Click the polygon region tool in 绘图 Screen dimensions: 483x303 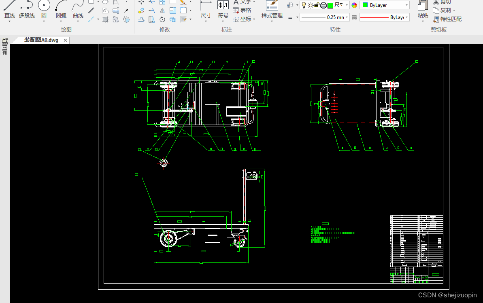click(105, 11)
